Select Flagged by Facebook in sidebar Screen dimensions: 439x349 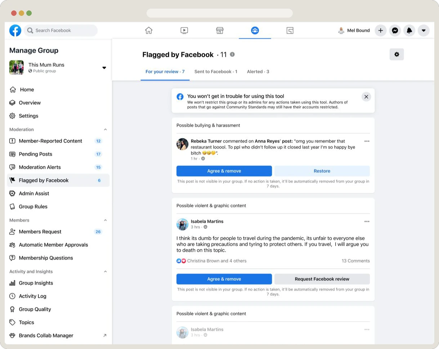58,180
